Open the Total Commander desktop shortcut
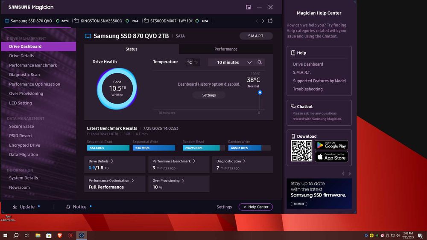 point(8,218)
